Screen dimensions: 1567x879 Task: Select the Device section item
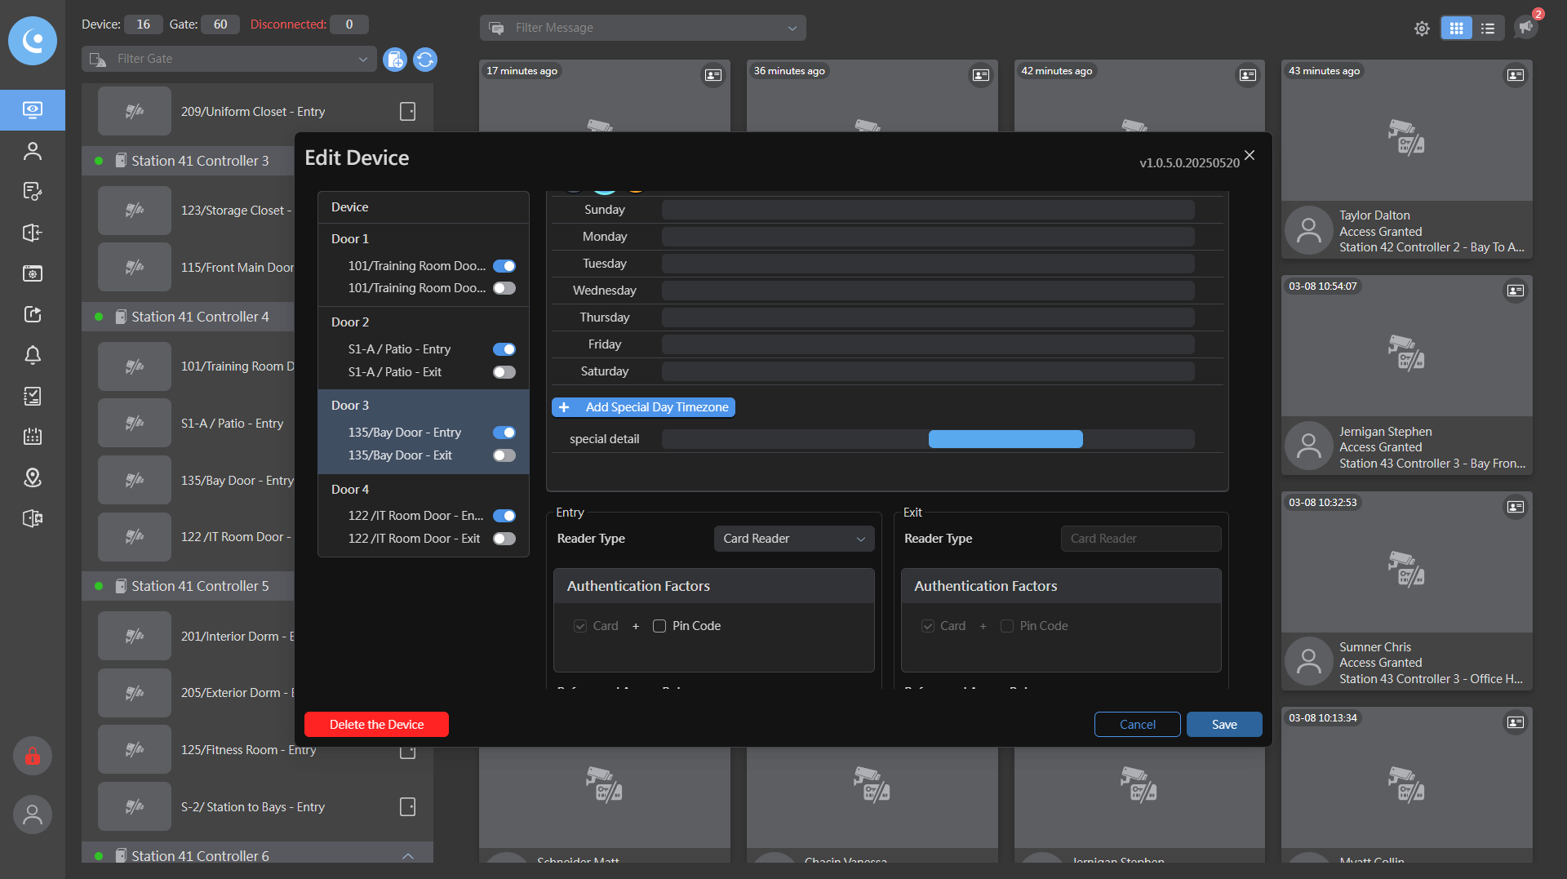(350, 207)
